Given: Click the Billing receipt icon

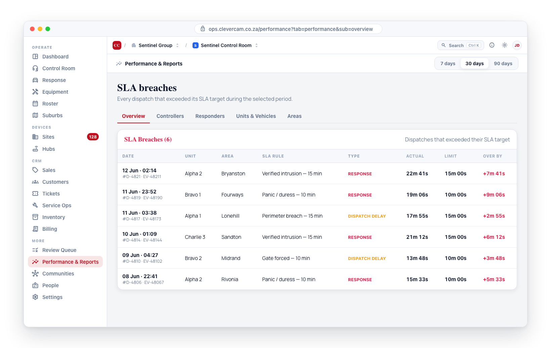Looking at the screenshot, I should pyautogui.click(x=35, y=229).
